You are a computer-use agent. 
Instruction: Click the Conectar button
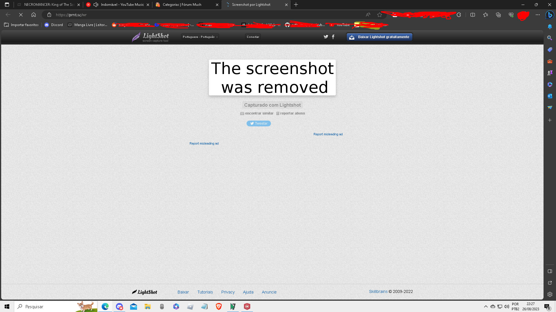[253, 37]
